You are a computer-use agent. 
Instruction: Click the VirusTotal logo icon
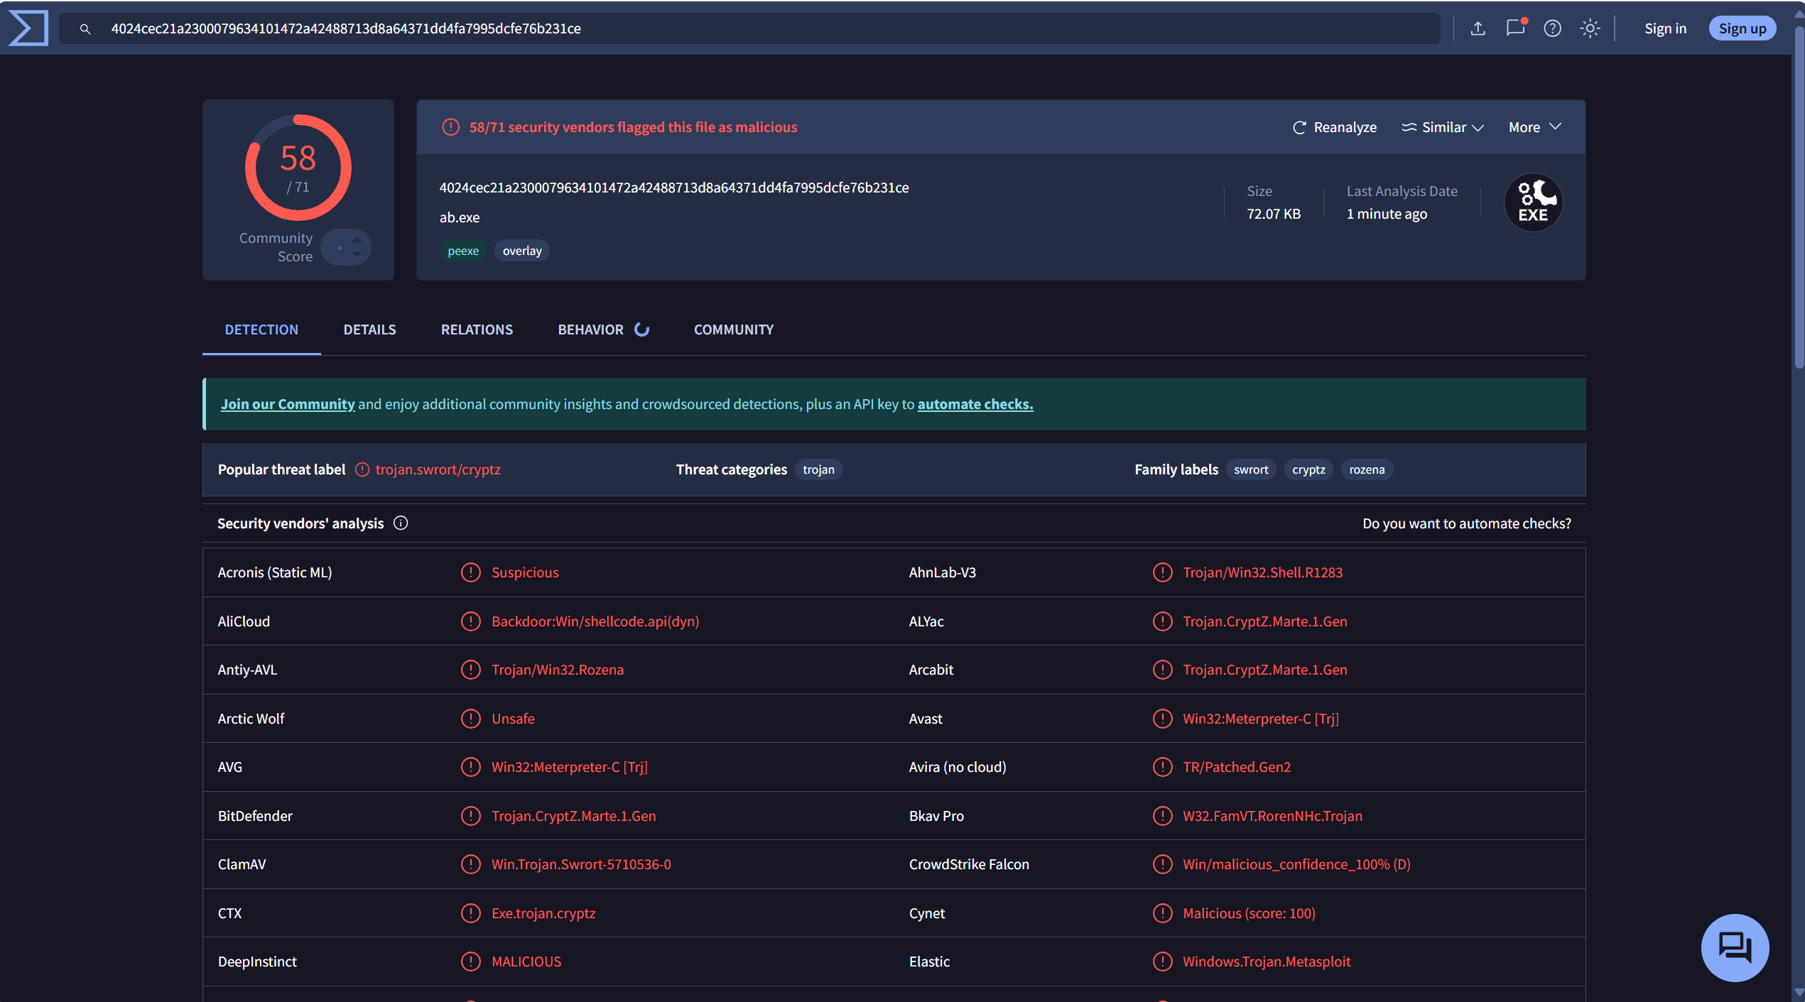(x=28, y=28)
